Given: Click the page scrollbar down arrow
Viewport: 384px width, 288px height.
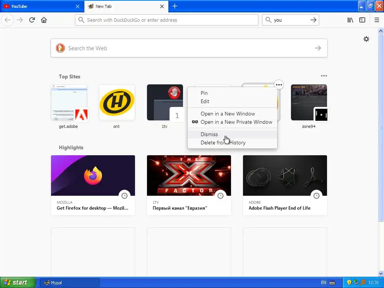Looking at the screenshot, I should pyautogui.click(x=381, y=273).
